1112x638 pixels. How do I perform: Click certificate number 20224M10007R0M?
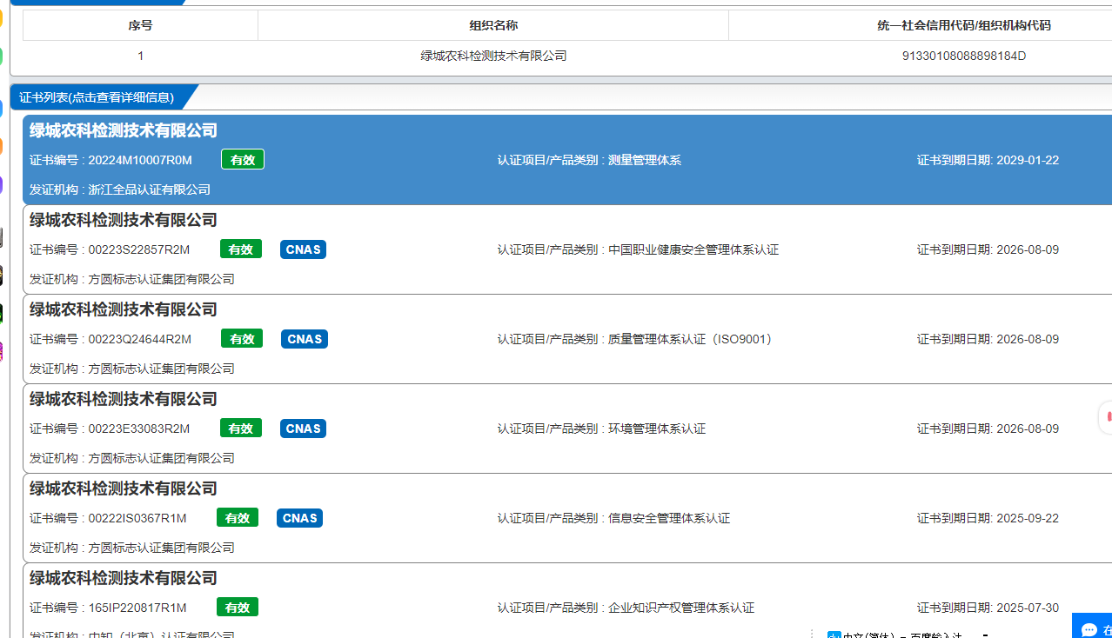[140, 160]
